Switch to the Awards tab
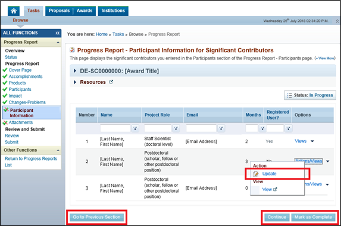 (x=85, y=11)
